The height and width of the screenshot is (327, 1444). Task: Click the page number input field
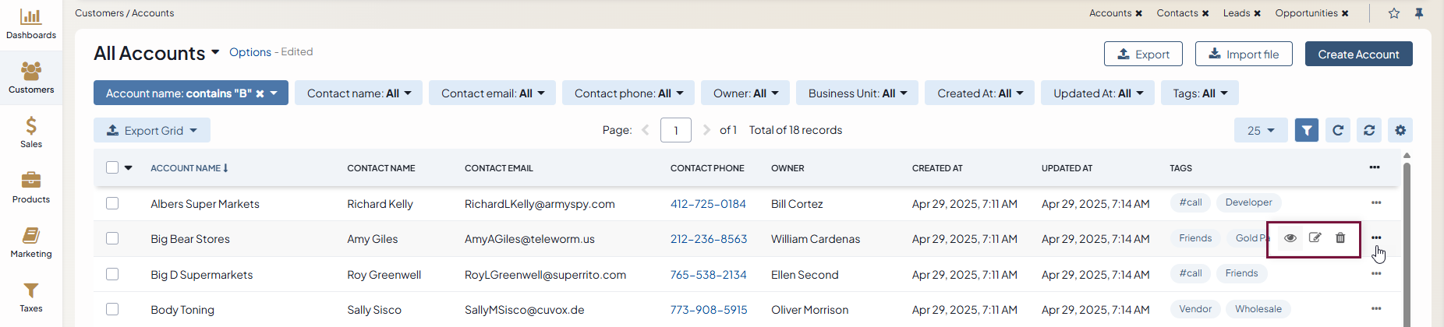(675, 131)
